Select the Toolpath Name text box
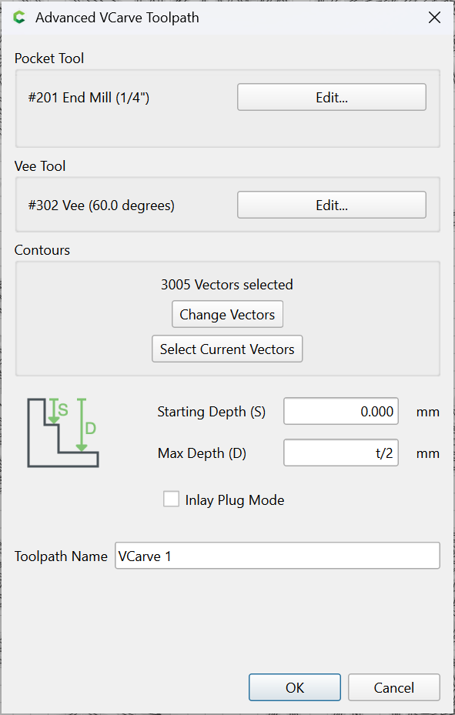The width and height of the screenshot is (455, 715). [277, 556]
